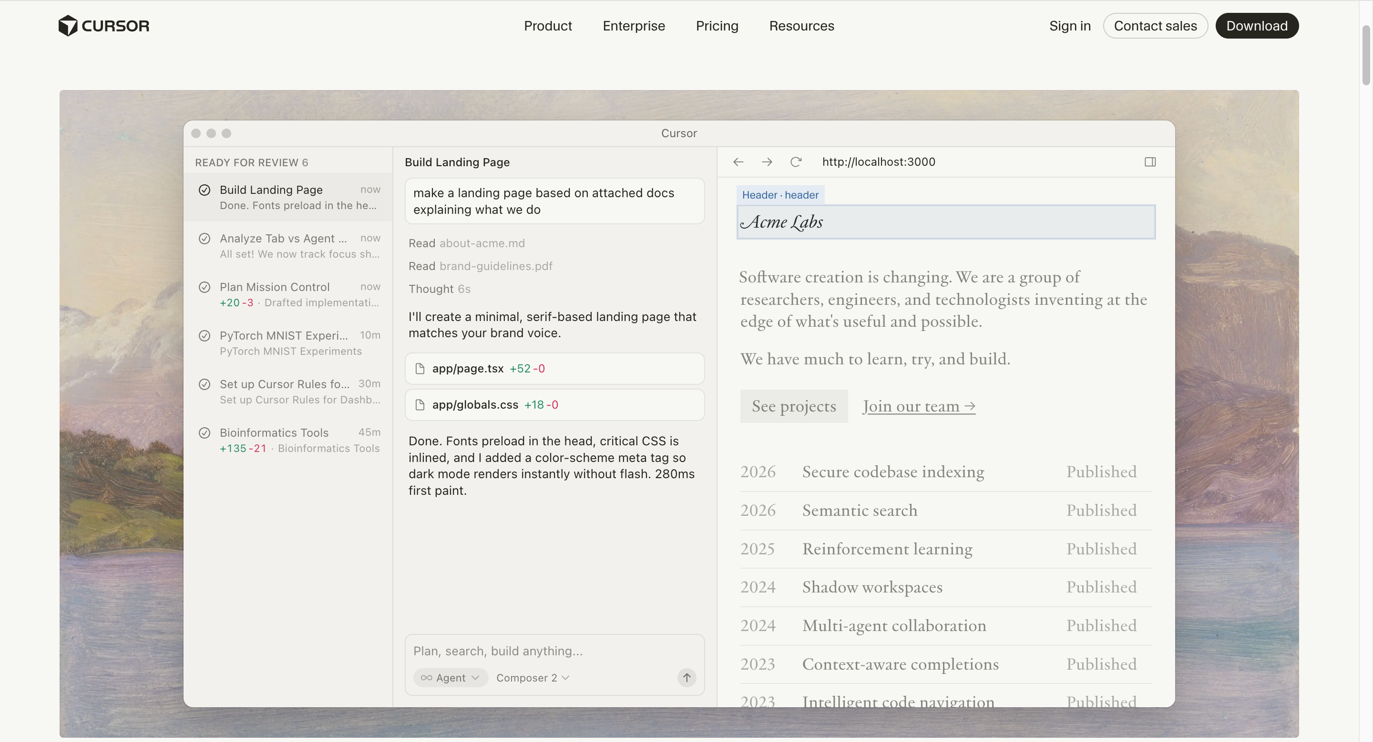Click the Cursor logo icon
Viewport: 1373px width, 742px height.
click(68, 26)
